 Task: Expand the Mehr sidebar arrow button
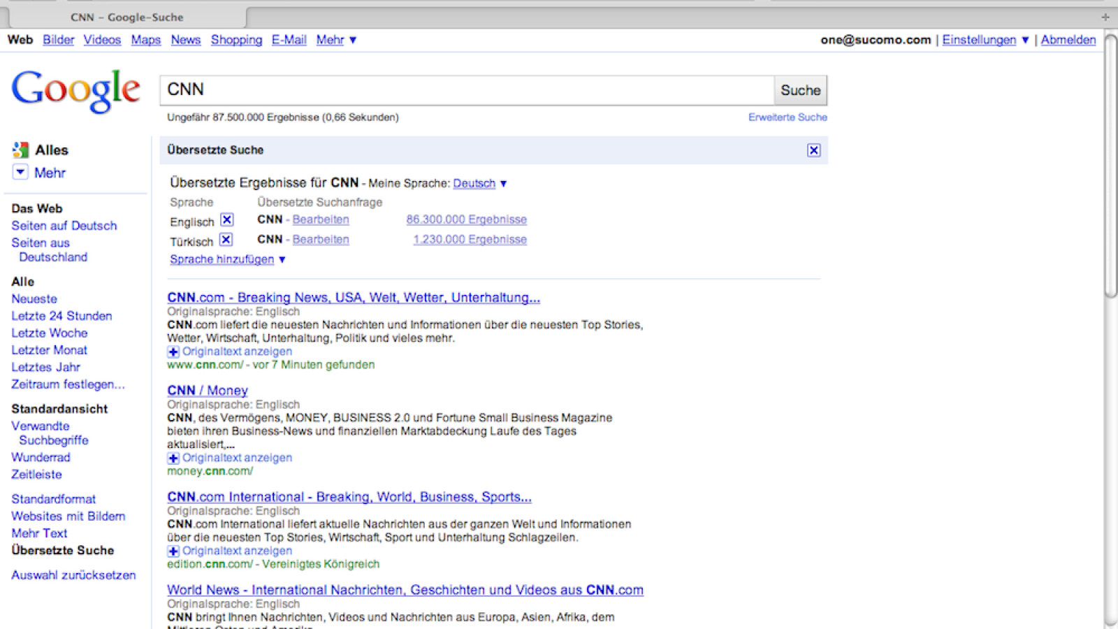(x=20, y=172)
